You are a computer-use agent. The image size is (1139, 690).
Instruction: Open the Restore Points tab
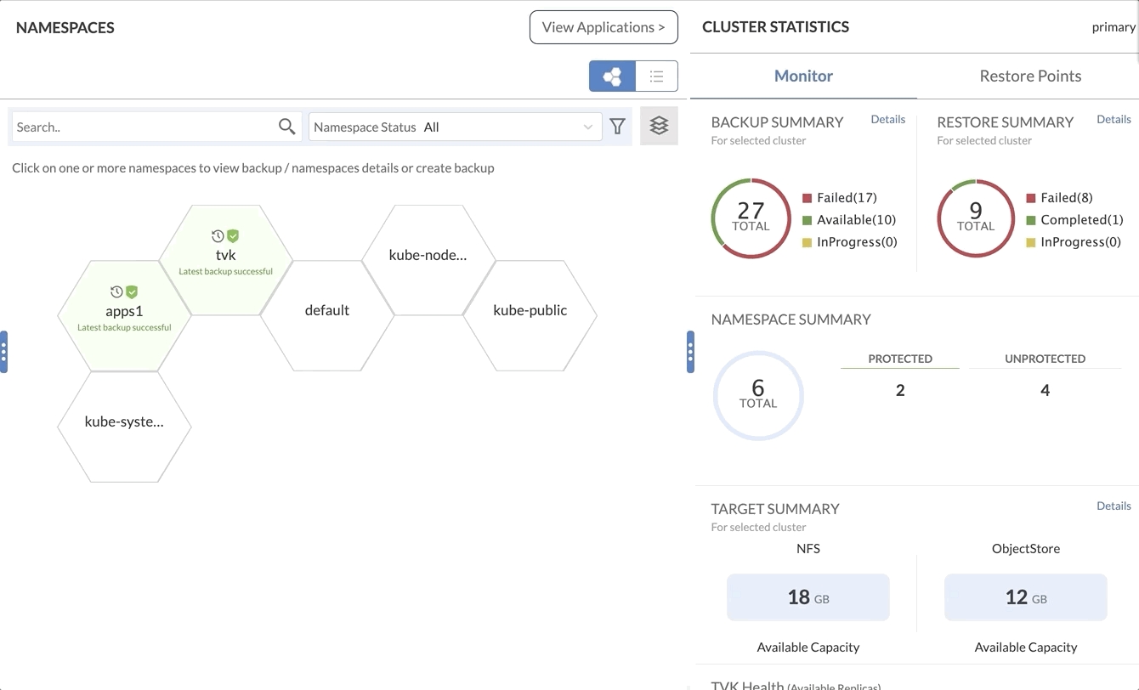coord(1030,76)
